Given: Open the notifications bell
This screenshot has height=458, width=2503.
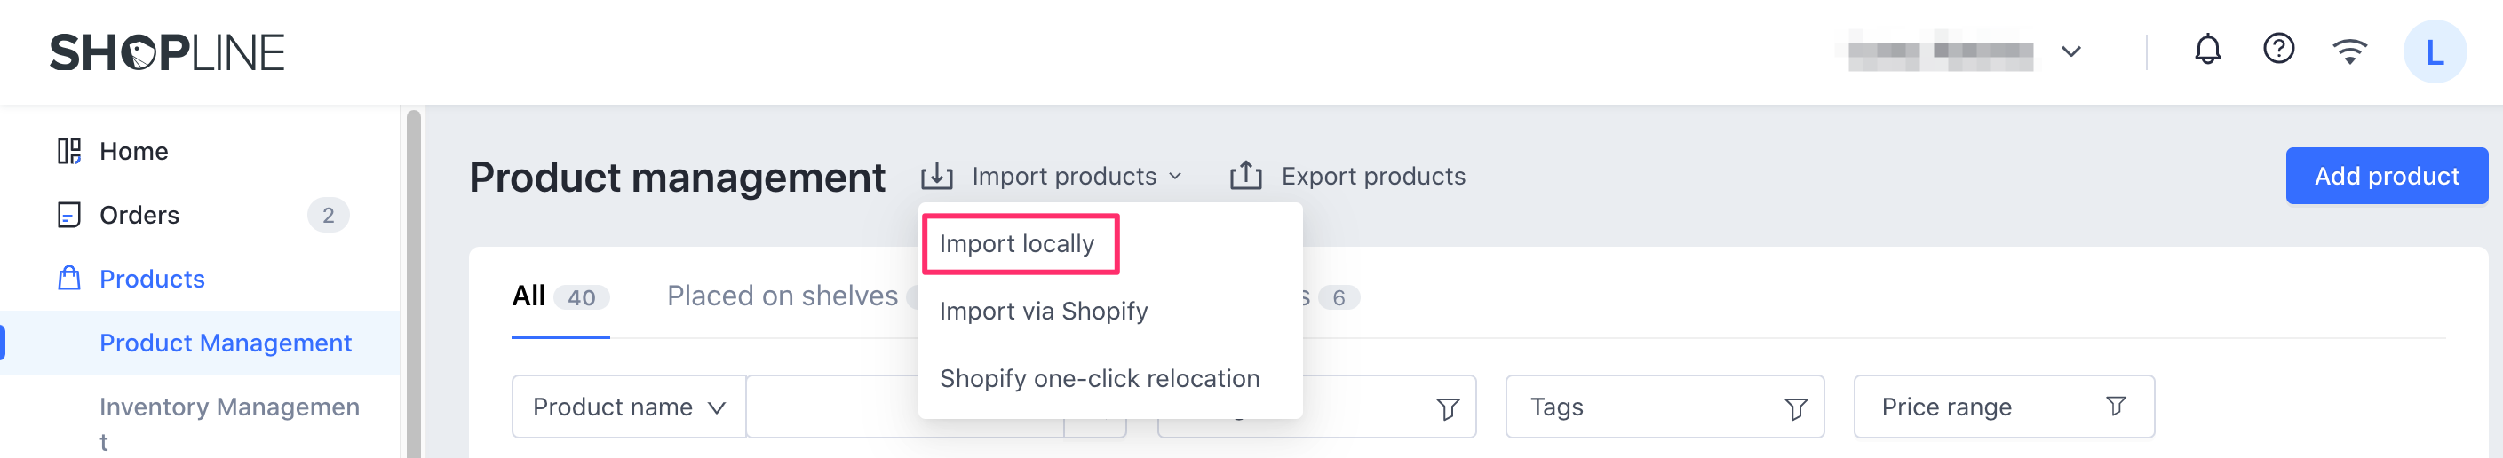Looking at the screenshot, I should pos(2206,50).
